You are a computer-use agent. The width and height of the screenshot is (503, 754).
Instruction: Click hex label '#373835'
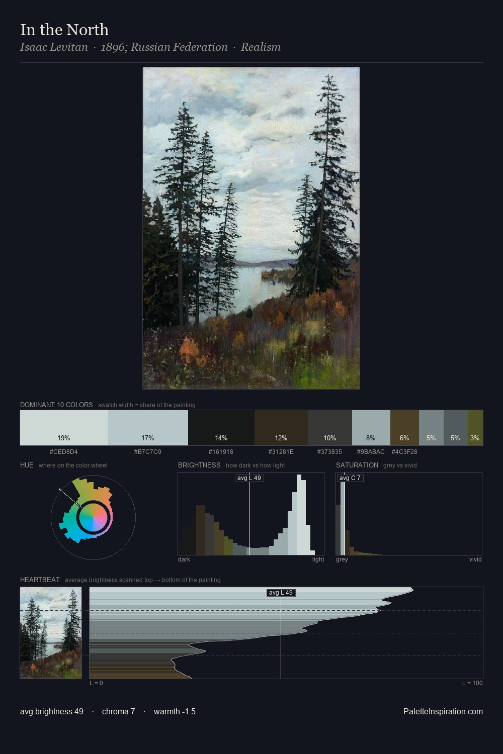pyautogui.click(x=330, y=452)
